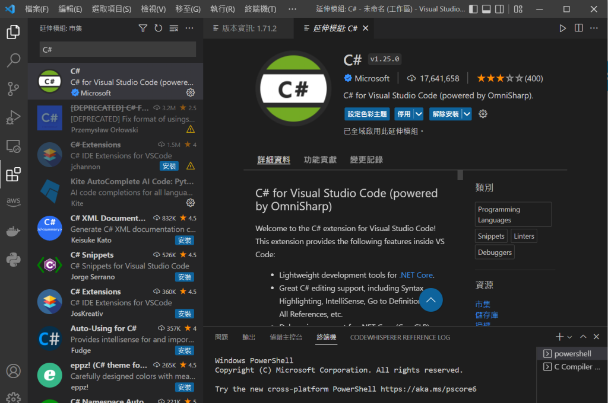
Task: Open the 選取項目(S) menu
Action: pos(111,9)
